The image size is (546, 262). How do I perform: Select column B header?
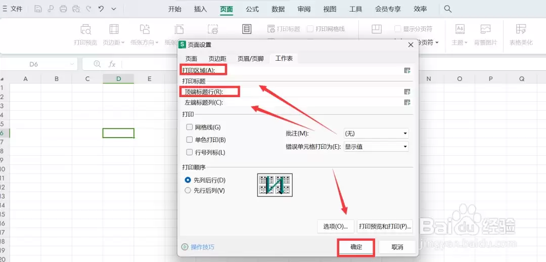pyautogui.click(x=57, y=79)
